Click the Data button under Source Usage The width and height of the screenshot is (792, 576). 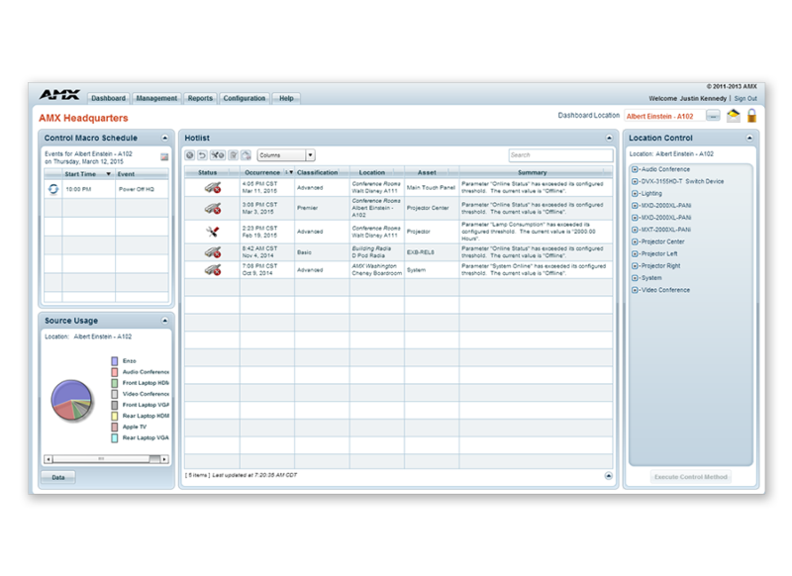tap(58, 477)
